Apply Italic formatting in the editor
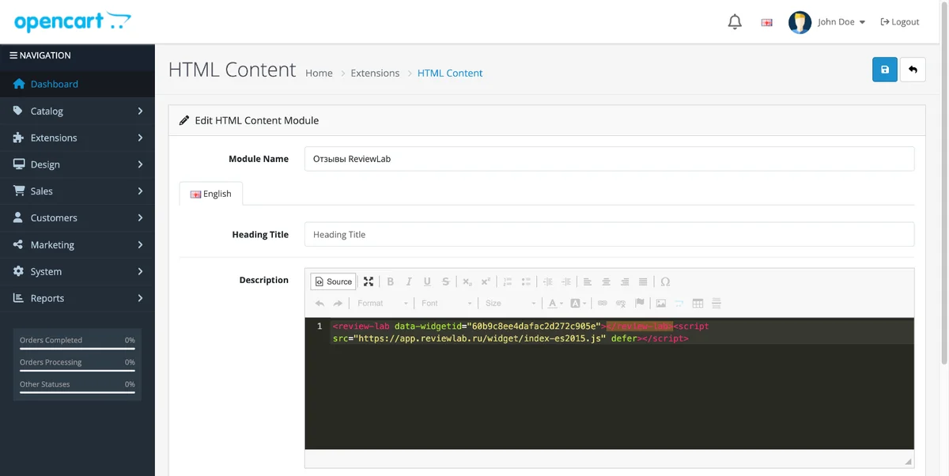Viewport: 949px width, 476px height. [409, 281]
